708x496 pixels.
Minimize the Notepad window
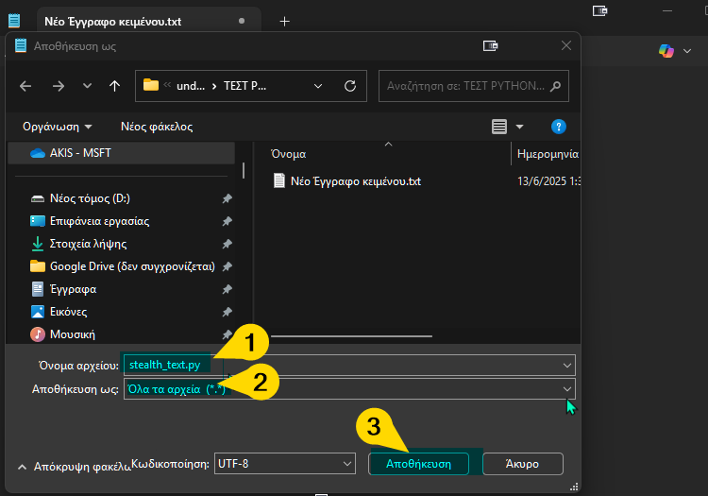coord(667,10)
